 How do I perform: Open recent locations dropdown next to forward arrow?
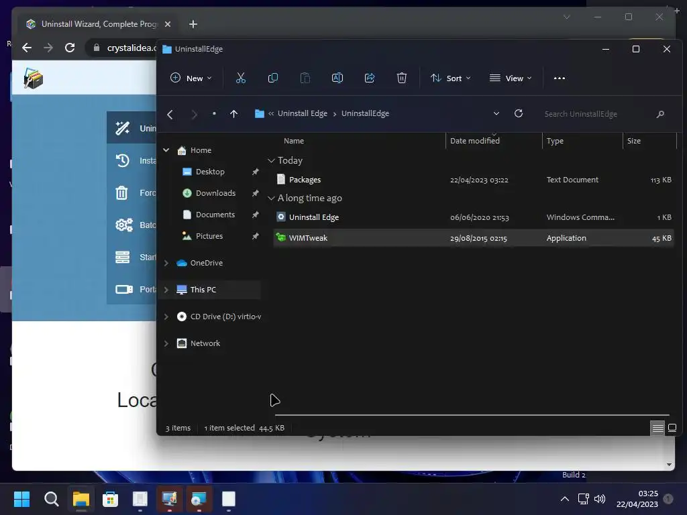(214, 113)
